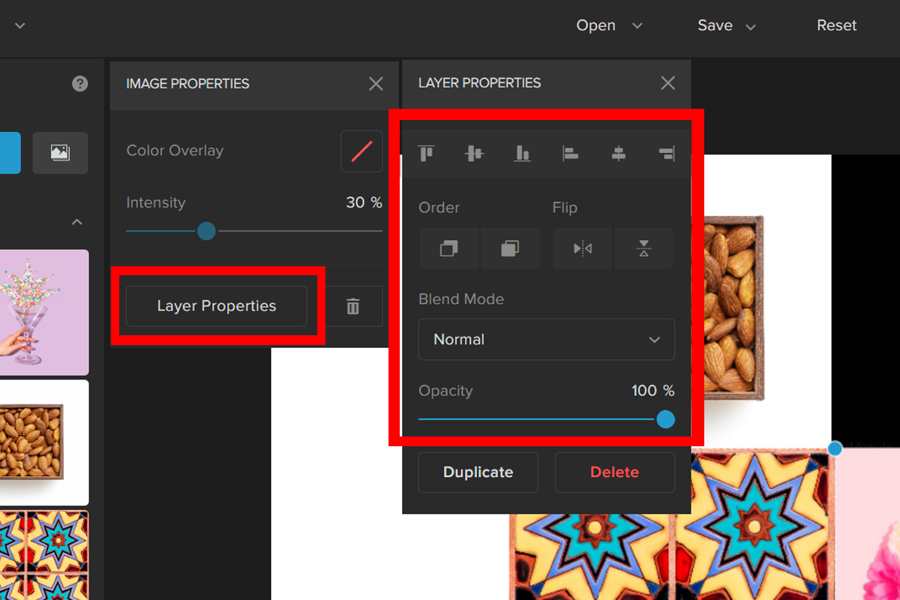Click the Intensity slider handle
Viewport: 900px width, 600px height.
click(206, 231)
